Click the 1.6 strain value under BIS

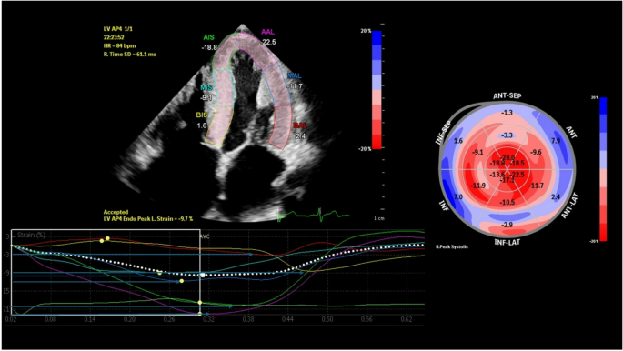click(202, 125)
